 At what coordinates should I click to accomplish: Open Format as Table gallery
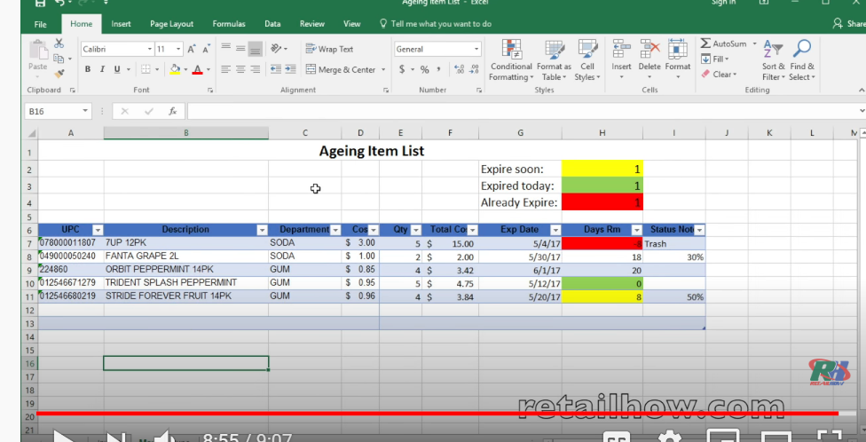pyautogui.click(x=554, y=60)
